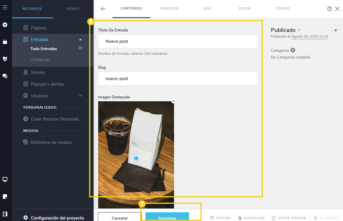Click the No Categorías añadido text

[x=290, y=57]
